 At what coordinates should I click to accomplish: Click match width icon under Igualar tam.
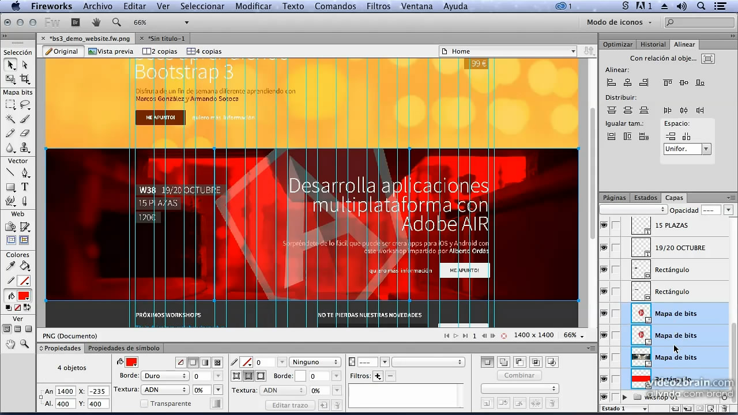tap(612, 137)
